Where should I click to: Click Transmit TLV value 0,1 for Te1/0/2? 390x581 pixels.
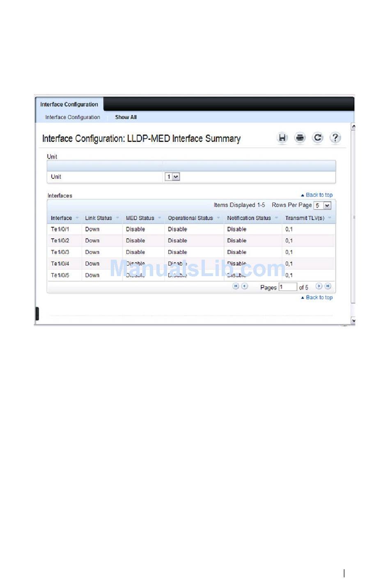[289, 241]
